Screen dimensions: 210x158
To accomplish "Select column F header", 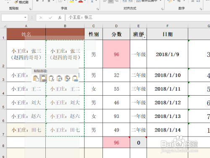I will click(x=168, y=26).
